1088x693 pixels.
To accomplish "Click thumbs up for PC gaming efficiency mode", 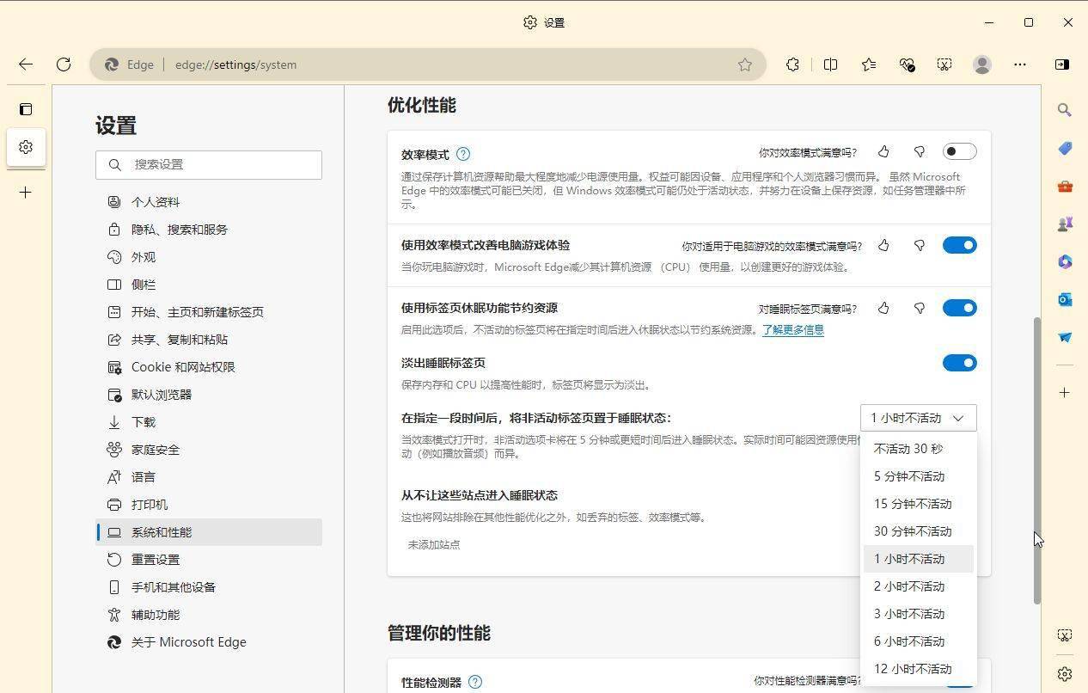I will tap(883, 245).
